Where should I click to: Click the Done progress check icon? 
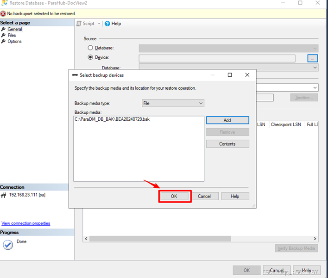tap(8, 245)
